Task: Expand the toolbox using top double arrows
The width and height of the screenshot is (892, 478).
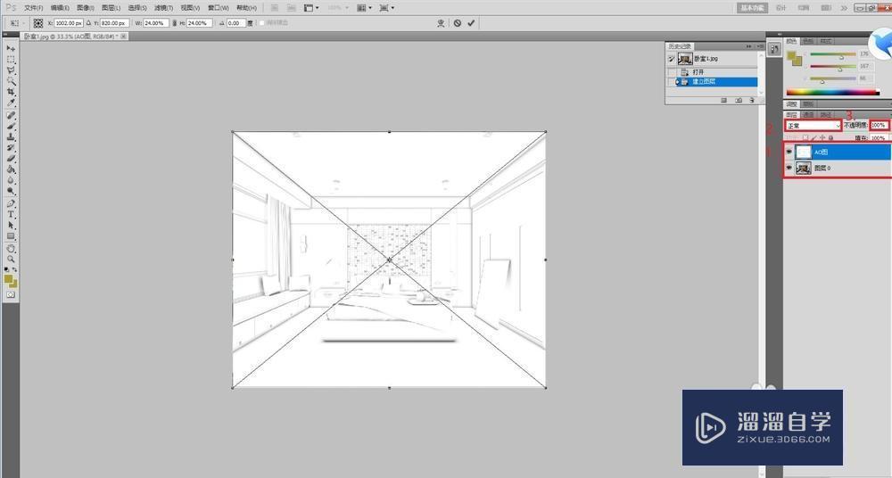Action: pyautogui.click(x=5, y=35)
